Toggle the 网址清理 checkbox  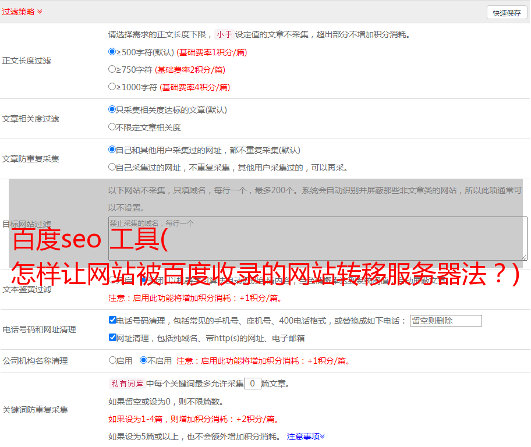pos(113,338)
